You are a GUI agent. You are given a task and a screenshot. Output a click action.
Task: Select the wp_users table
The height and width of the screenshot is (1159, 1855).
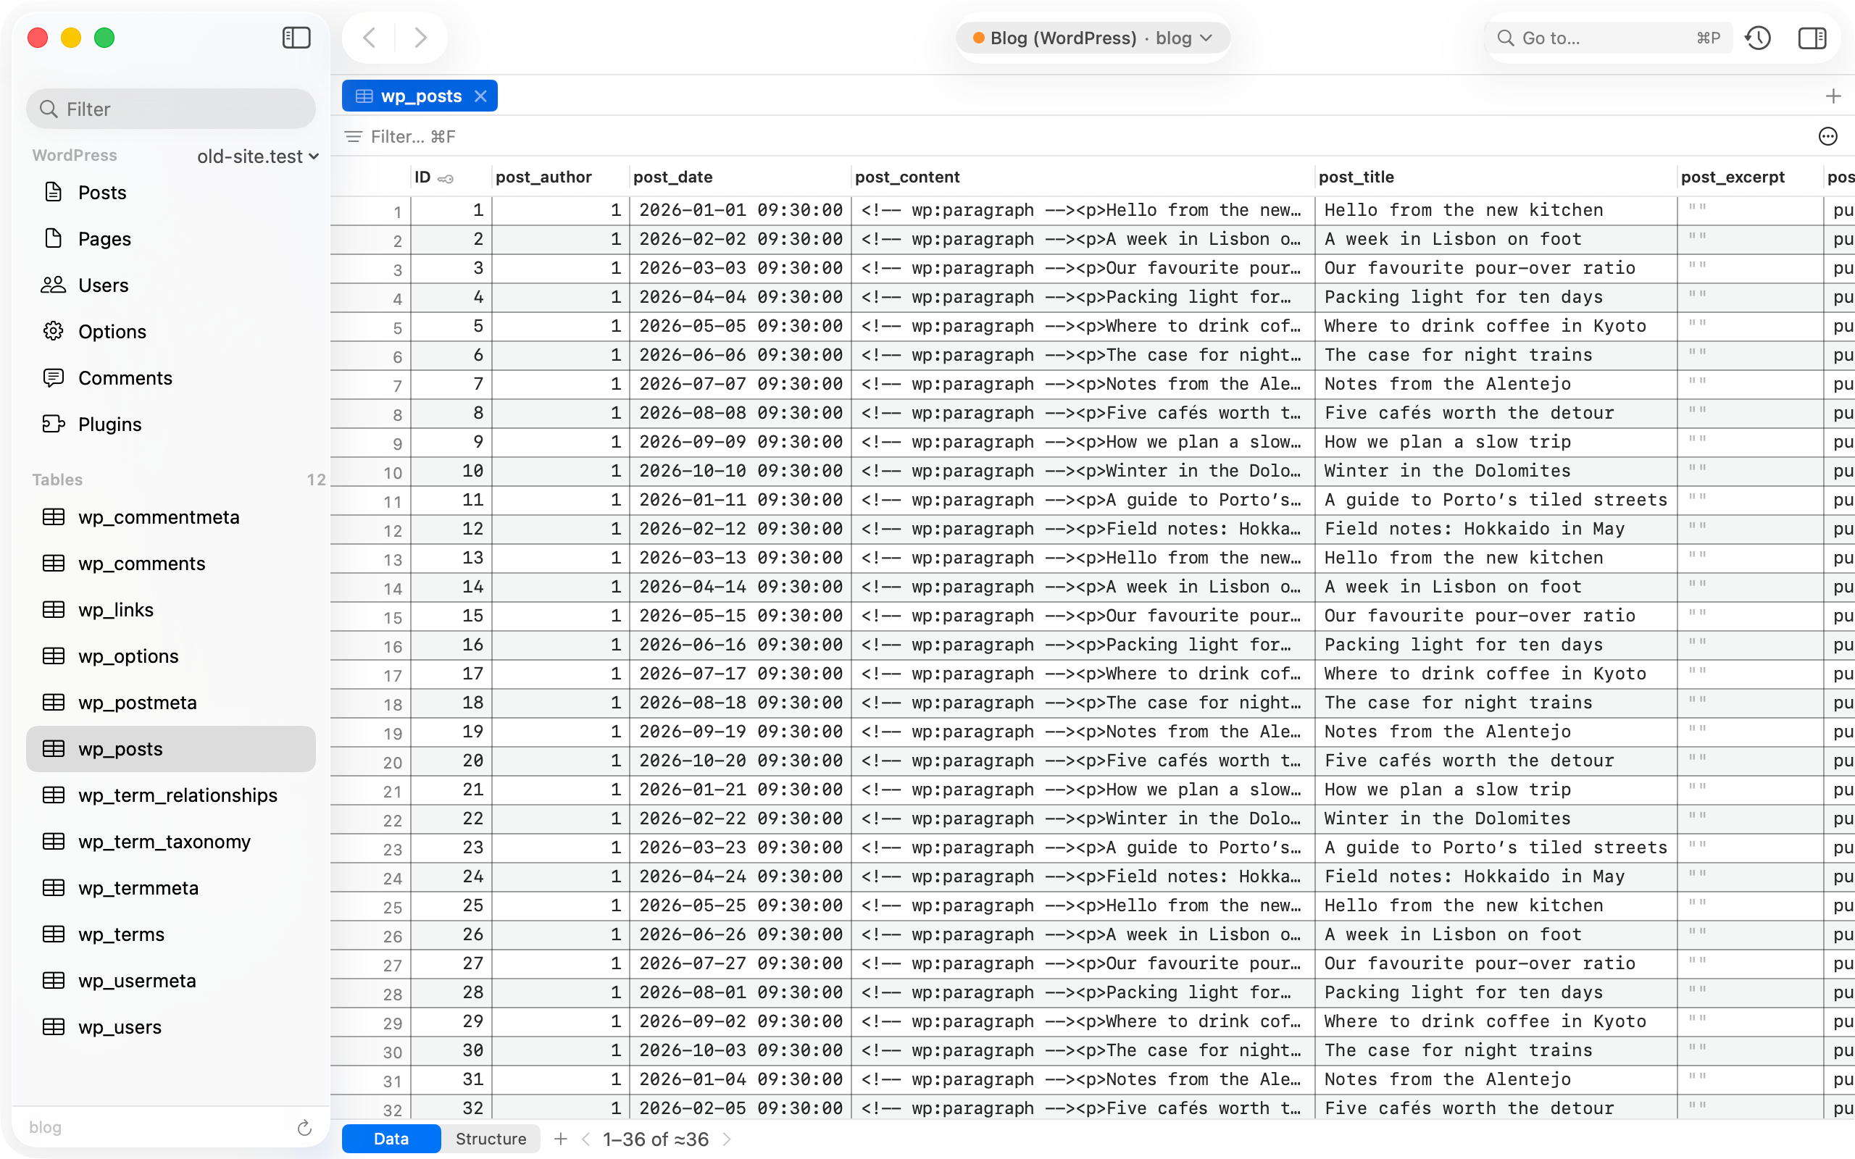[x=171, y=1027]
